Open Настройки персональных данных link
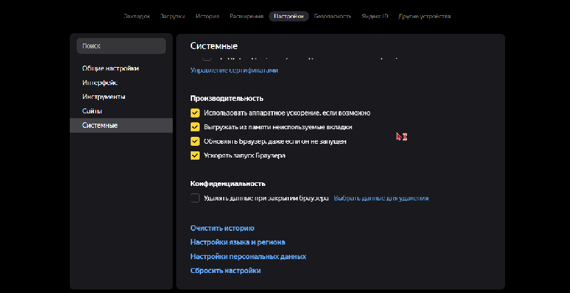Screen dimensions: 570x293 [248, 256]
